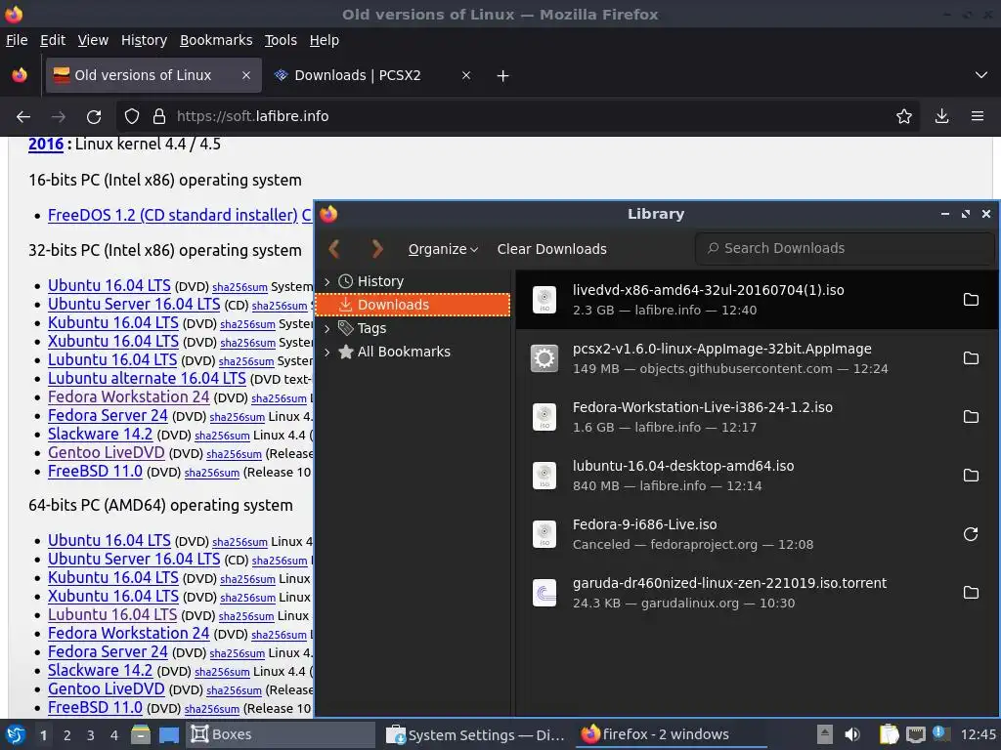Viewport: 1001px width, 750px height.
Task: Switch to virtual desktop 4
Action: (114, 735)
